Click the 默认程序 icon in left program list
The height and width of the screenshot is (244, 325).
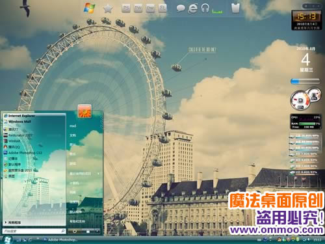[6, 165]
